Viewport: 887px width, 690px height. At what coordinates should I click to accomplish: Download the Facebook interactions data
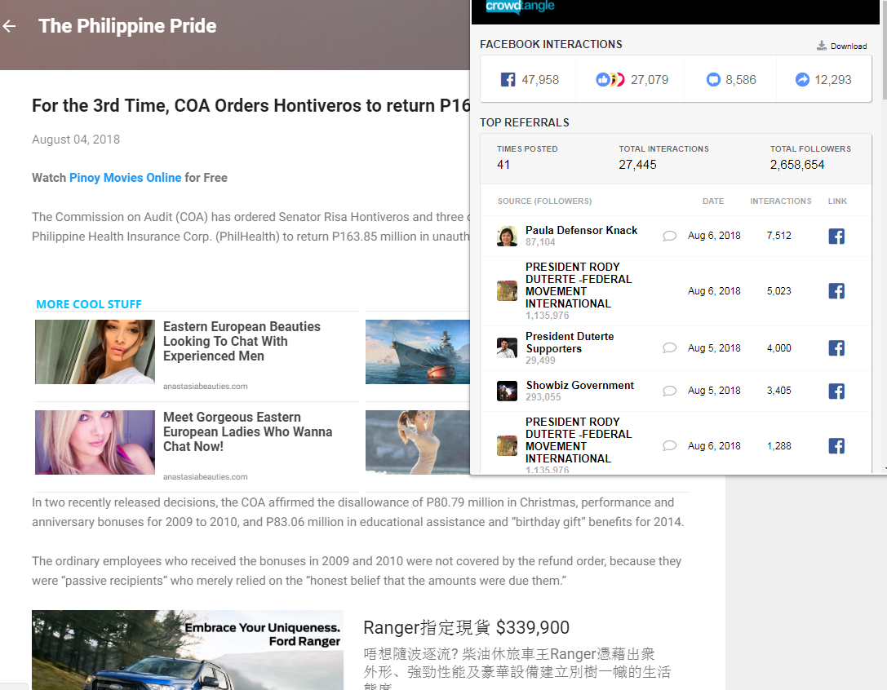click(842, 46)
